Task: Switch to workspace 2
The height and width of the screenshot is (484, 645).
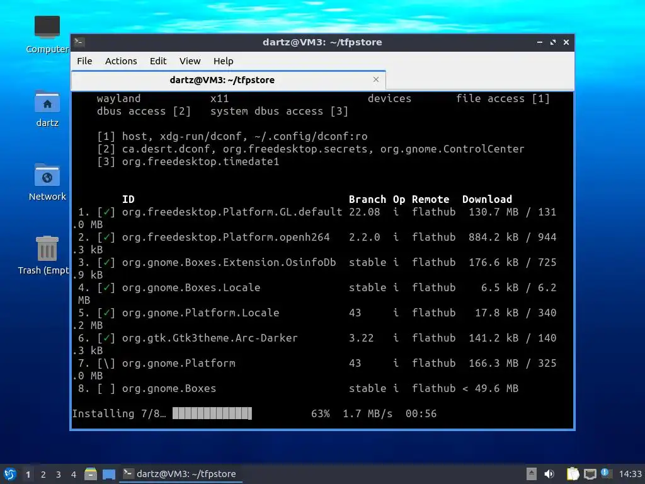Action: click(x=43, y=475)
